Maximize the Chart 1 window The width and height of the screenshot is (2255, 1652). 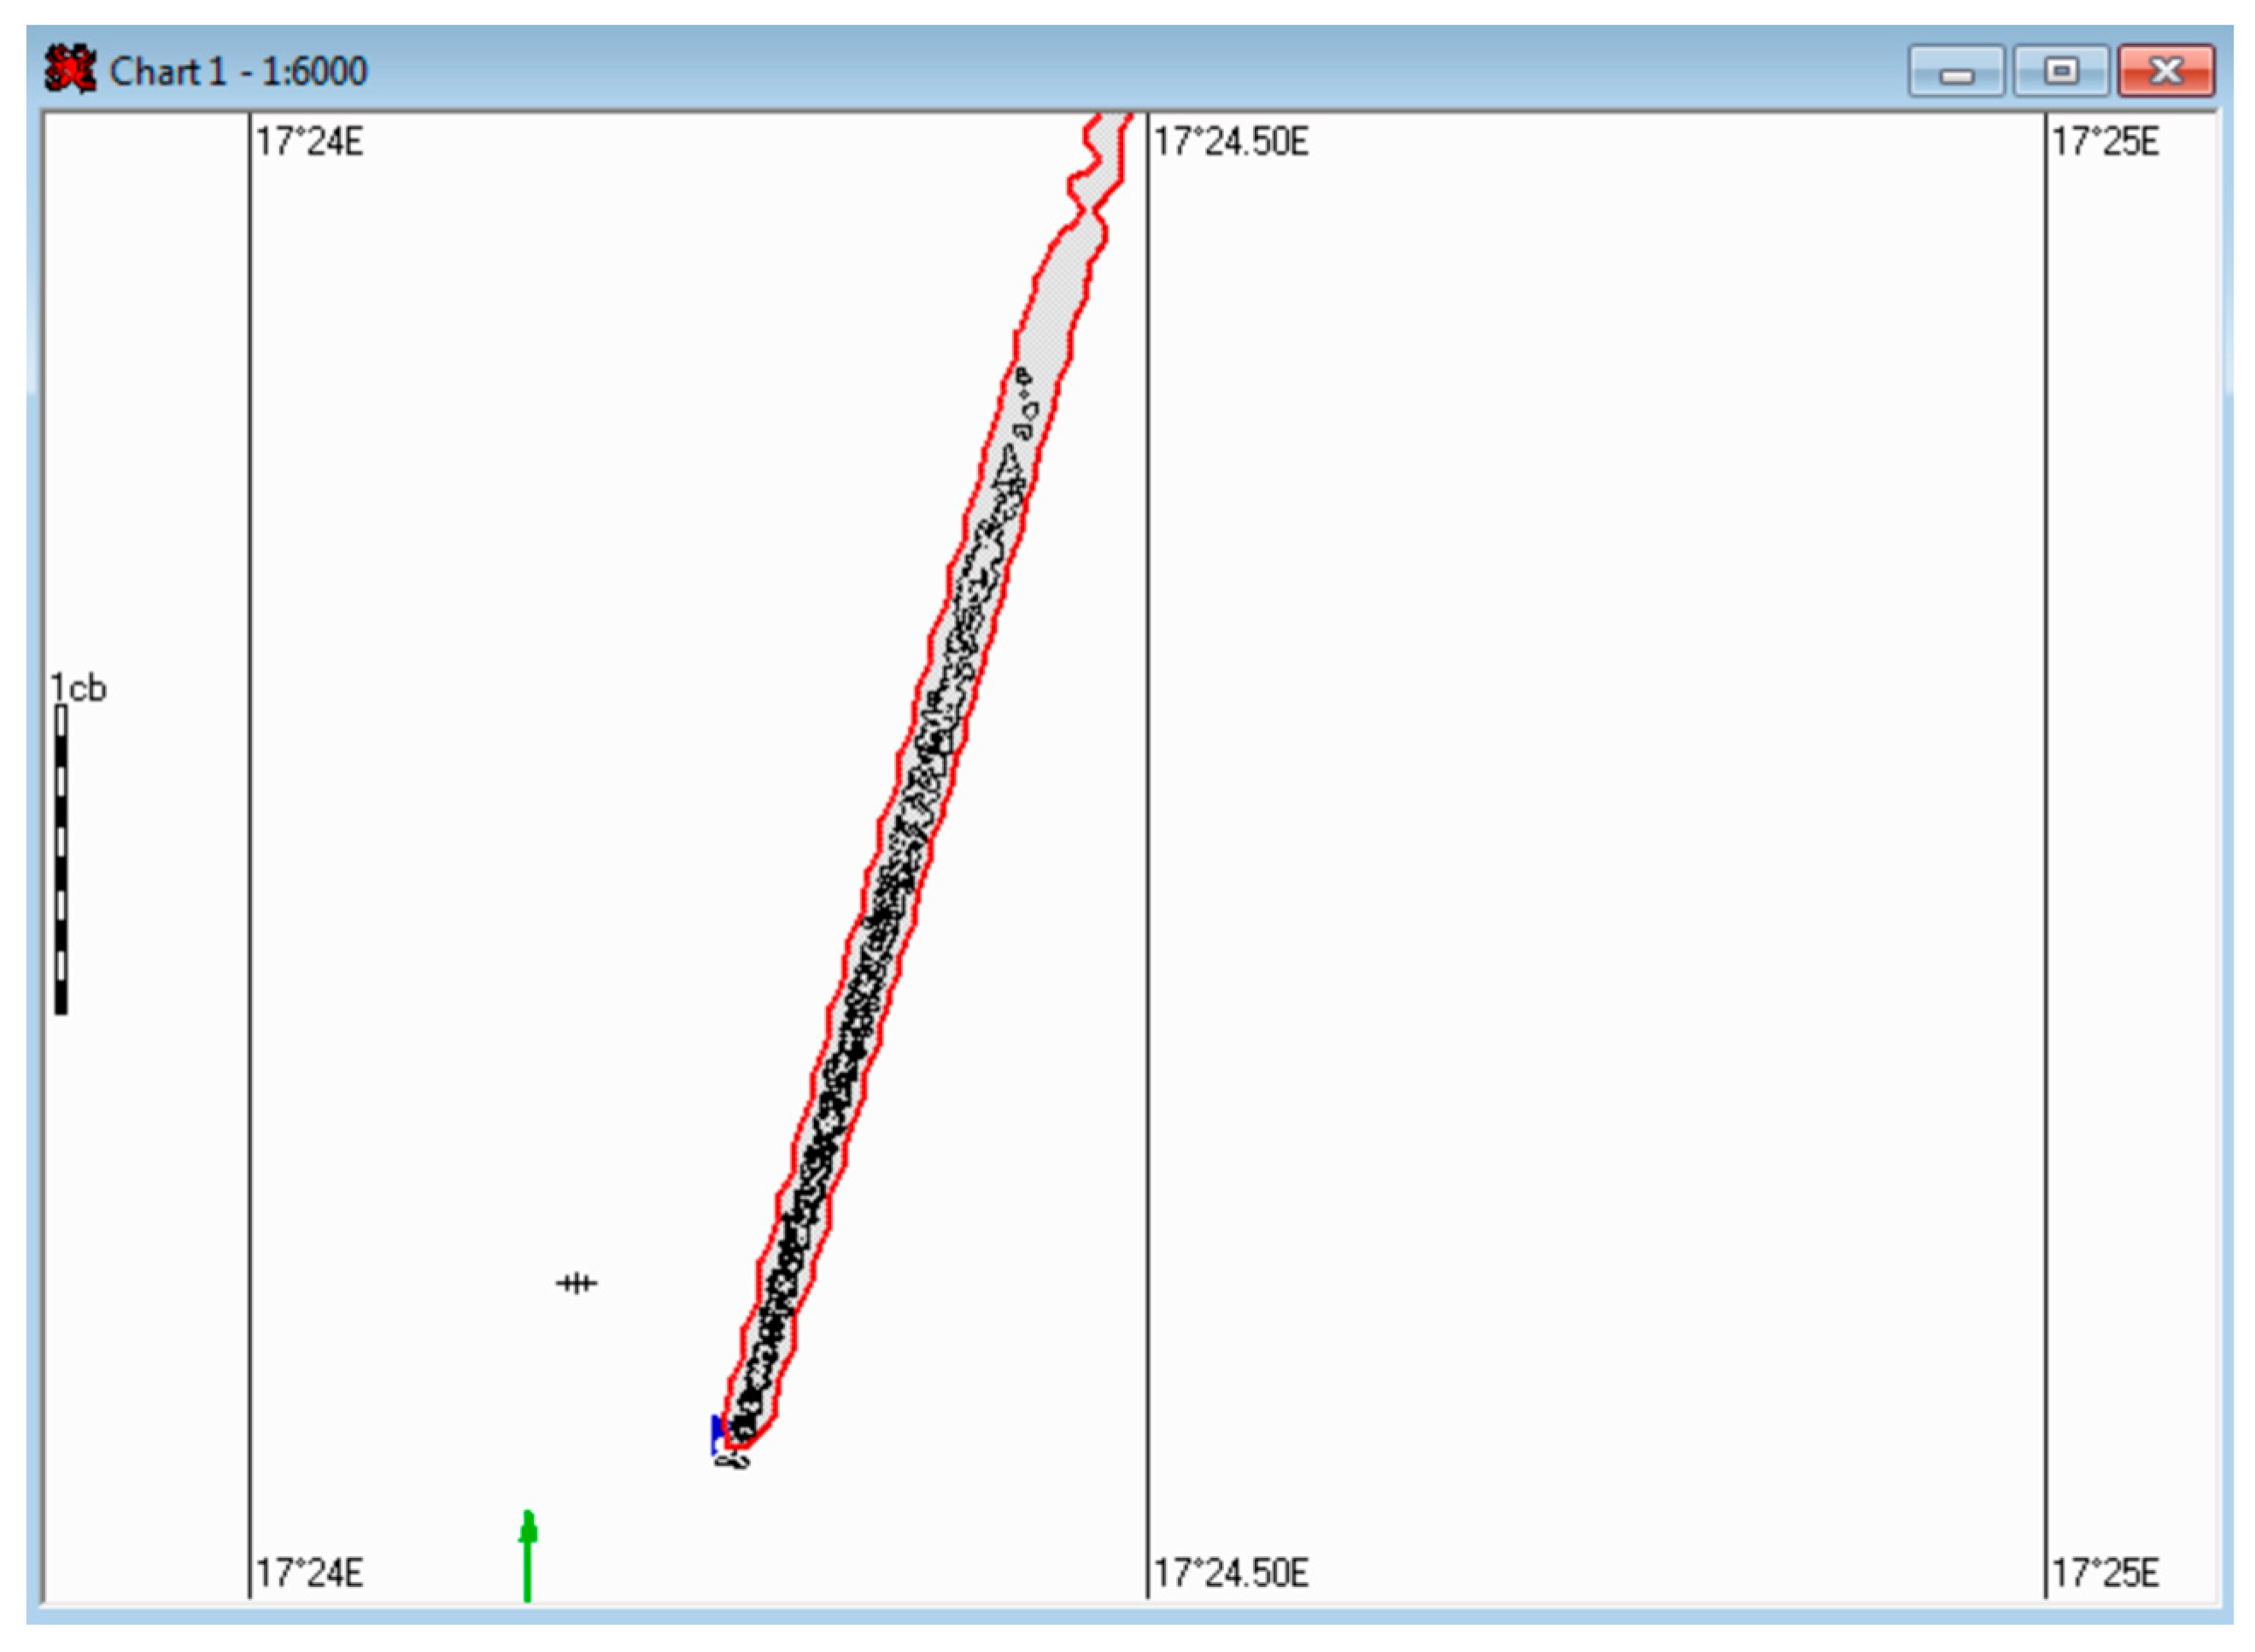(x=2060, y=72)
